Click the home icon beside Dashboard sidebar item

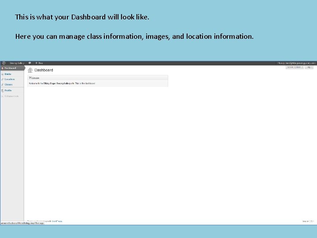click(3, 68)
